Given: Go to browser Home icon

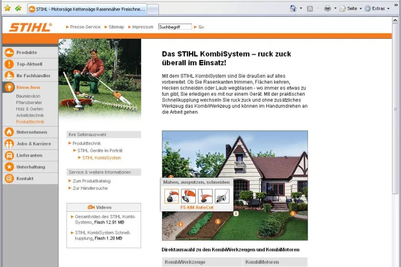Looking at the screenshot, I should pyautogui.click(x=293, y=8).
